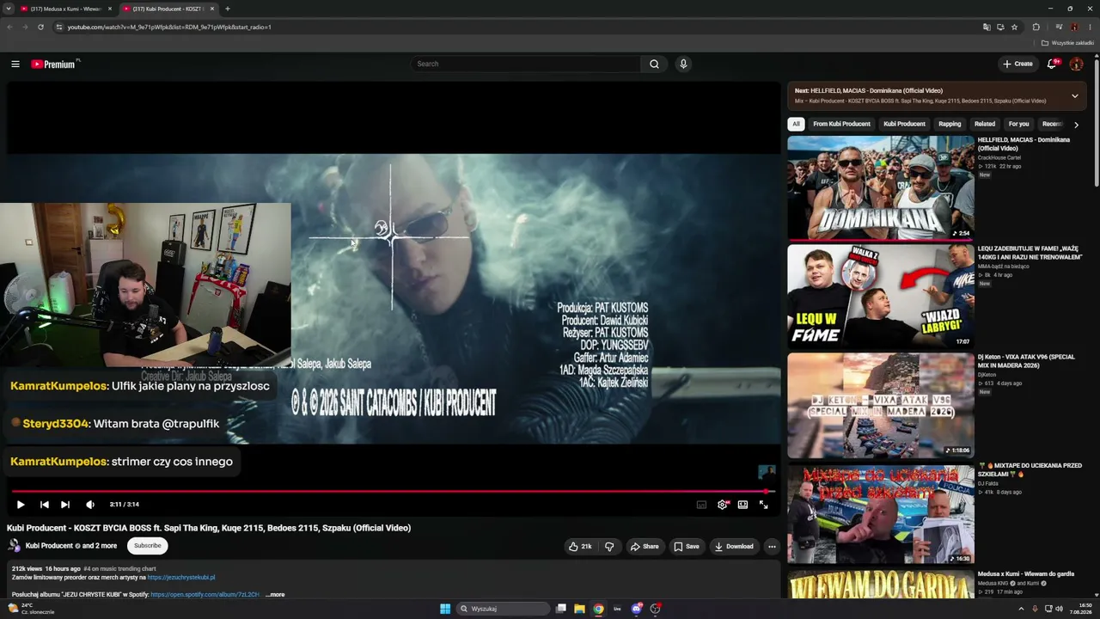Open HELLFIELD, MACIAS Dominikana video title
Screen dimensions: 1100x619
click(x=1024, y=144)
